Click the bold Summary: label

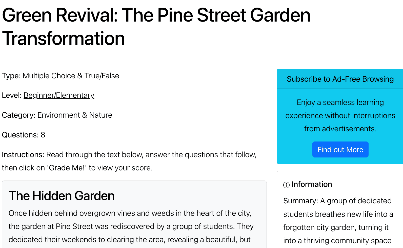(x=300, y=201)
